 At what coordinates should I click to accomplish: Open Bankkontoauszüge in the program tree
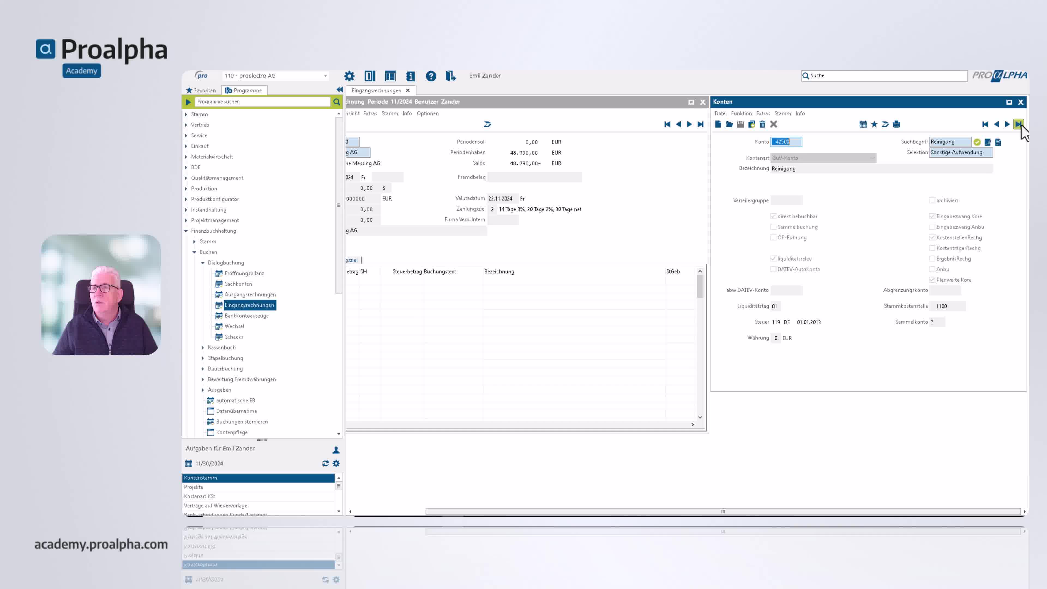[246, 316]
